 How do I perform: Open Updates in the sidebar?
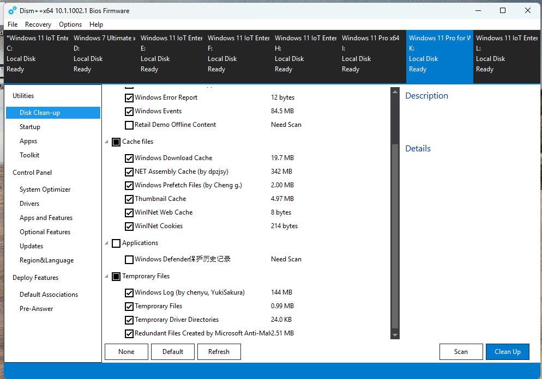coord(32,246)
